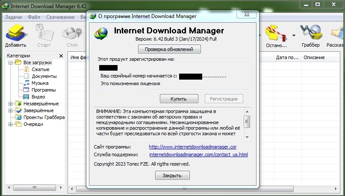Click the Имя фа... column header
The height and width of the screenshot is (196, 345).
click(x=78, y=57)
